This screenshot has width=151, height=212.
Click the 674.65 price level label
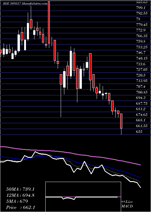[x=142, y=115]
